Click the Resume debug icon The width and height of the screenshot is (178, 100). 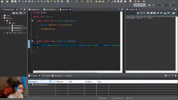click(26, 1)
